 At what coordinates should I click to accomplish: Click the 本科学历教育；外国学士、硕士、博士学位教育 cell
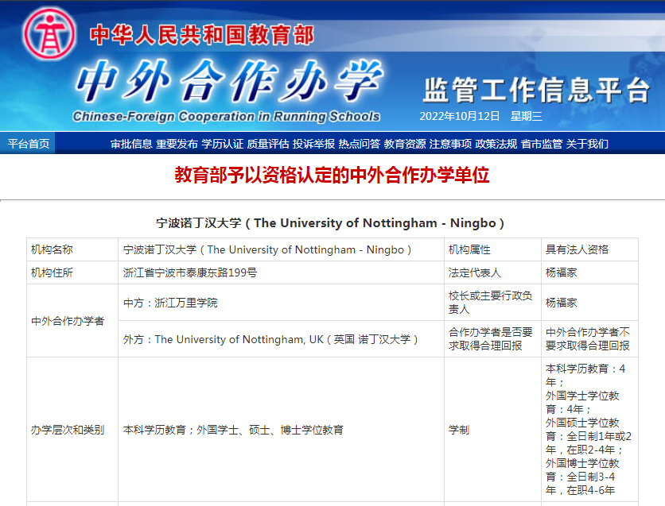pyautogui.click(x=281, y=430)
